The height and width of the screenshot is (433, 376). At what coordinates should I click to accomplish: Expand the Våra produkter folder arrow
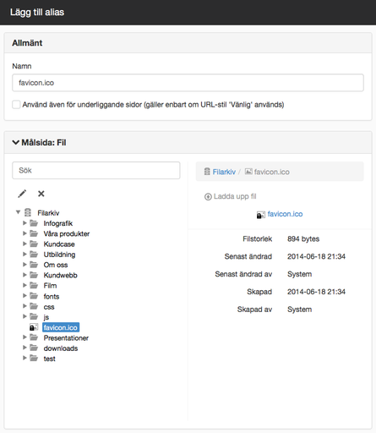(25, 233)
